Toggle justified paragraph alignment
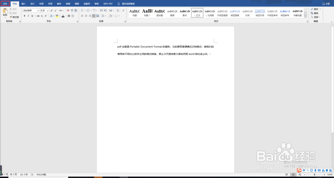Image resolution: width=334 pixels, height=178 pixels. pos(94,16)
